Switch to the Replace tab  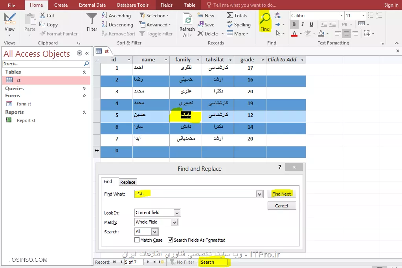pos(128,182)
